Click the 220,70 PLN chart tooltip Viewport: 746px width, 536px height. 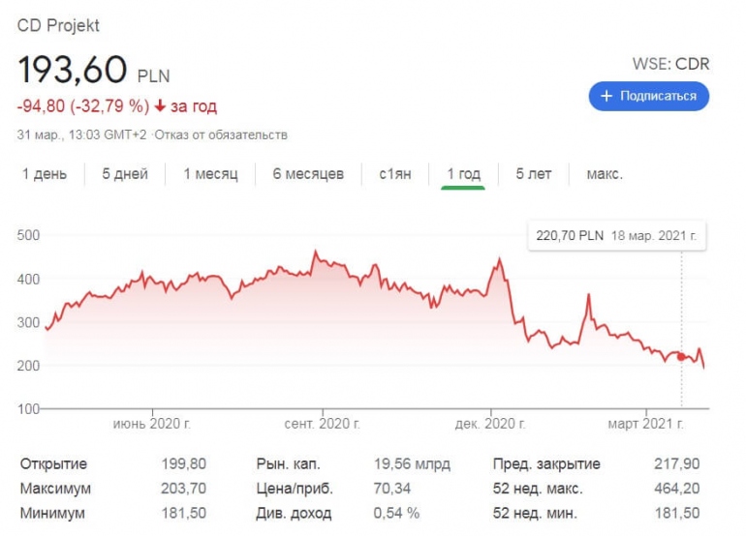(616, 235)
